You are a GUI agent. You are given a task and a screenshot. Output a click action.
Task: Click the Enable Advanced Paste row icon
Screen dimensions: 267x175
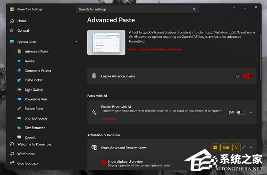click(94, 76)
